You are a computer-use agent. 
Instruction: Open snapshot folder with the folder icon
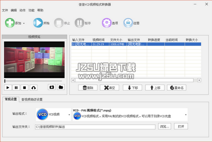(x=61, y=87)
